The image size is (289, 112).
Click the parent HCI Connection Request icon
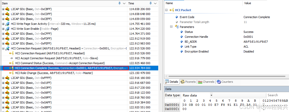(x=7, y=48)
